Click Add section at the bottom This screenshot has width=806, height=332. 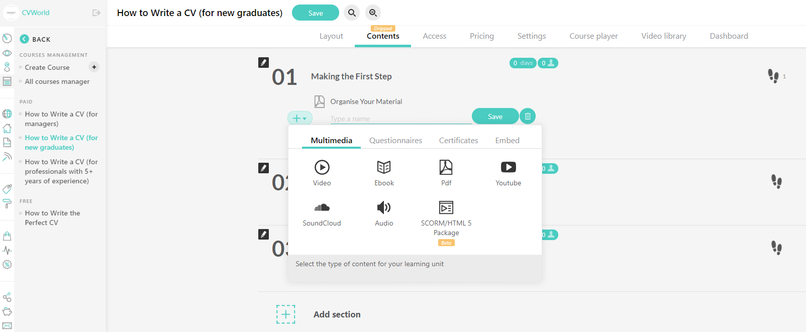pyautogui.click(x=337, y=314)
